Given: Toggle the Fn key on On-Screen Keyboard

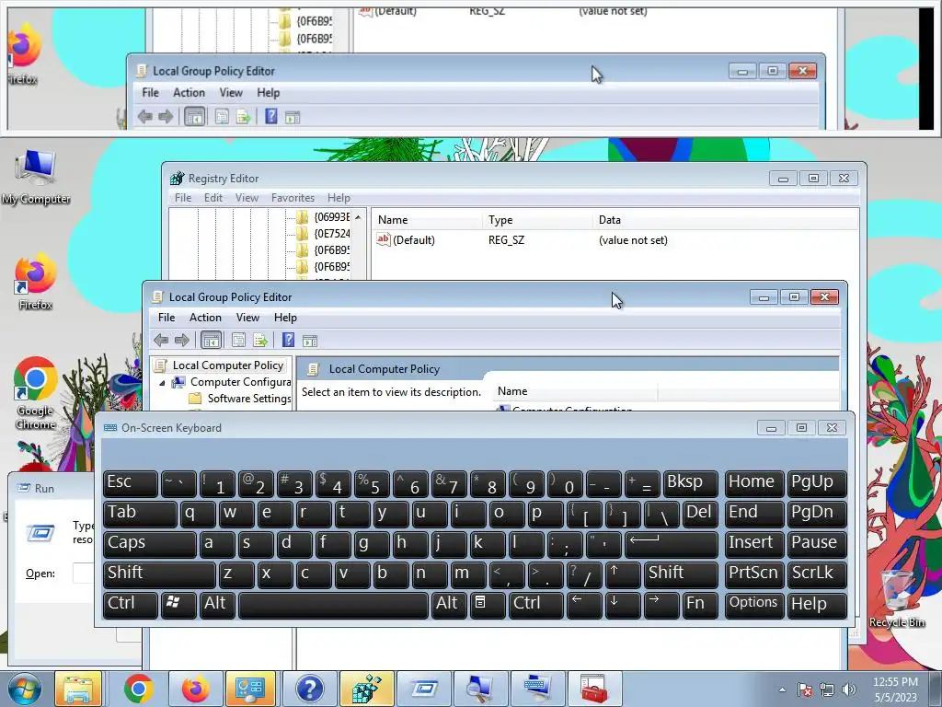Looking at the screenshot, I should pos(700,605).
